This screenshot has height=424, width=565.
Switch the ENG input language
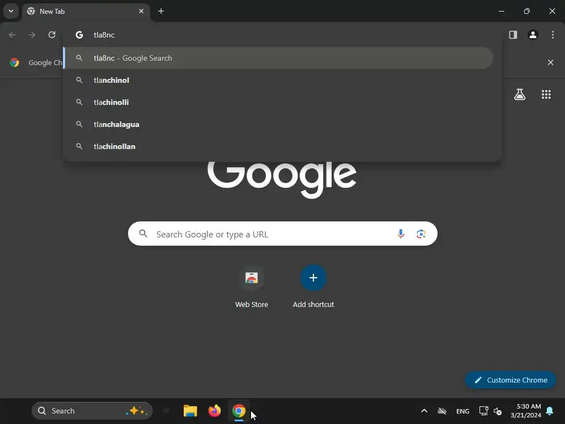pos(463,411)
